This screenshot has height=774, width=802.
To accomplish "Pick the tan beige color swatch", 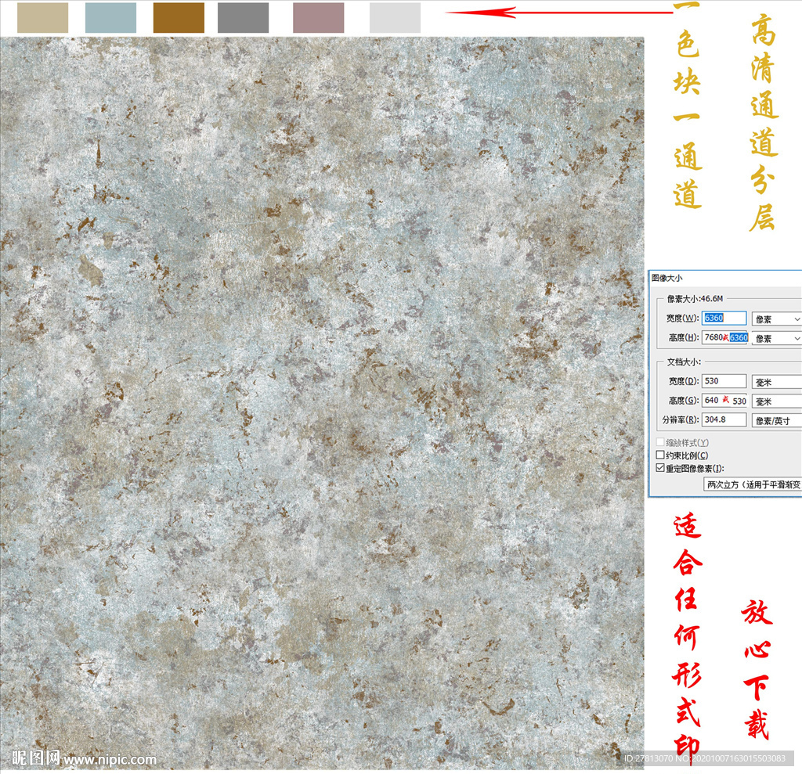I will [42, 18].
